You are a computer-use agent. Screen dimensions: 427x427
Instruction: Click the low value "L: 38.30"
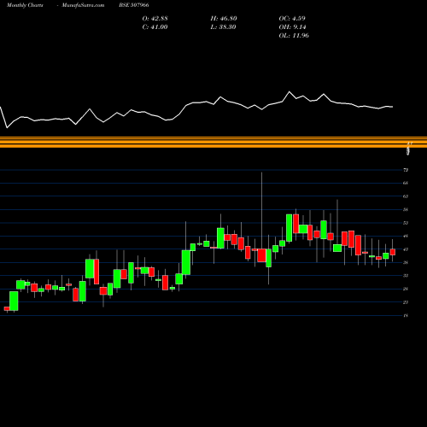click(223, 27)
